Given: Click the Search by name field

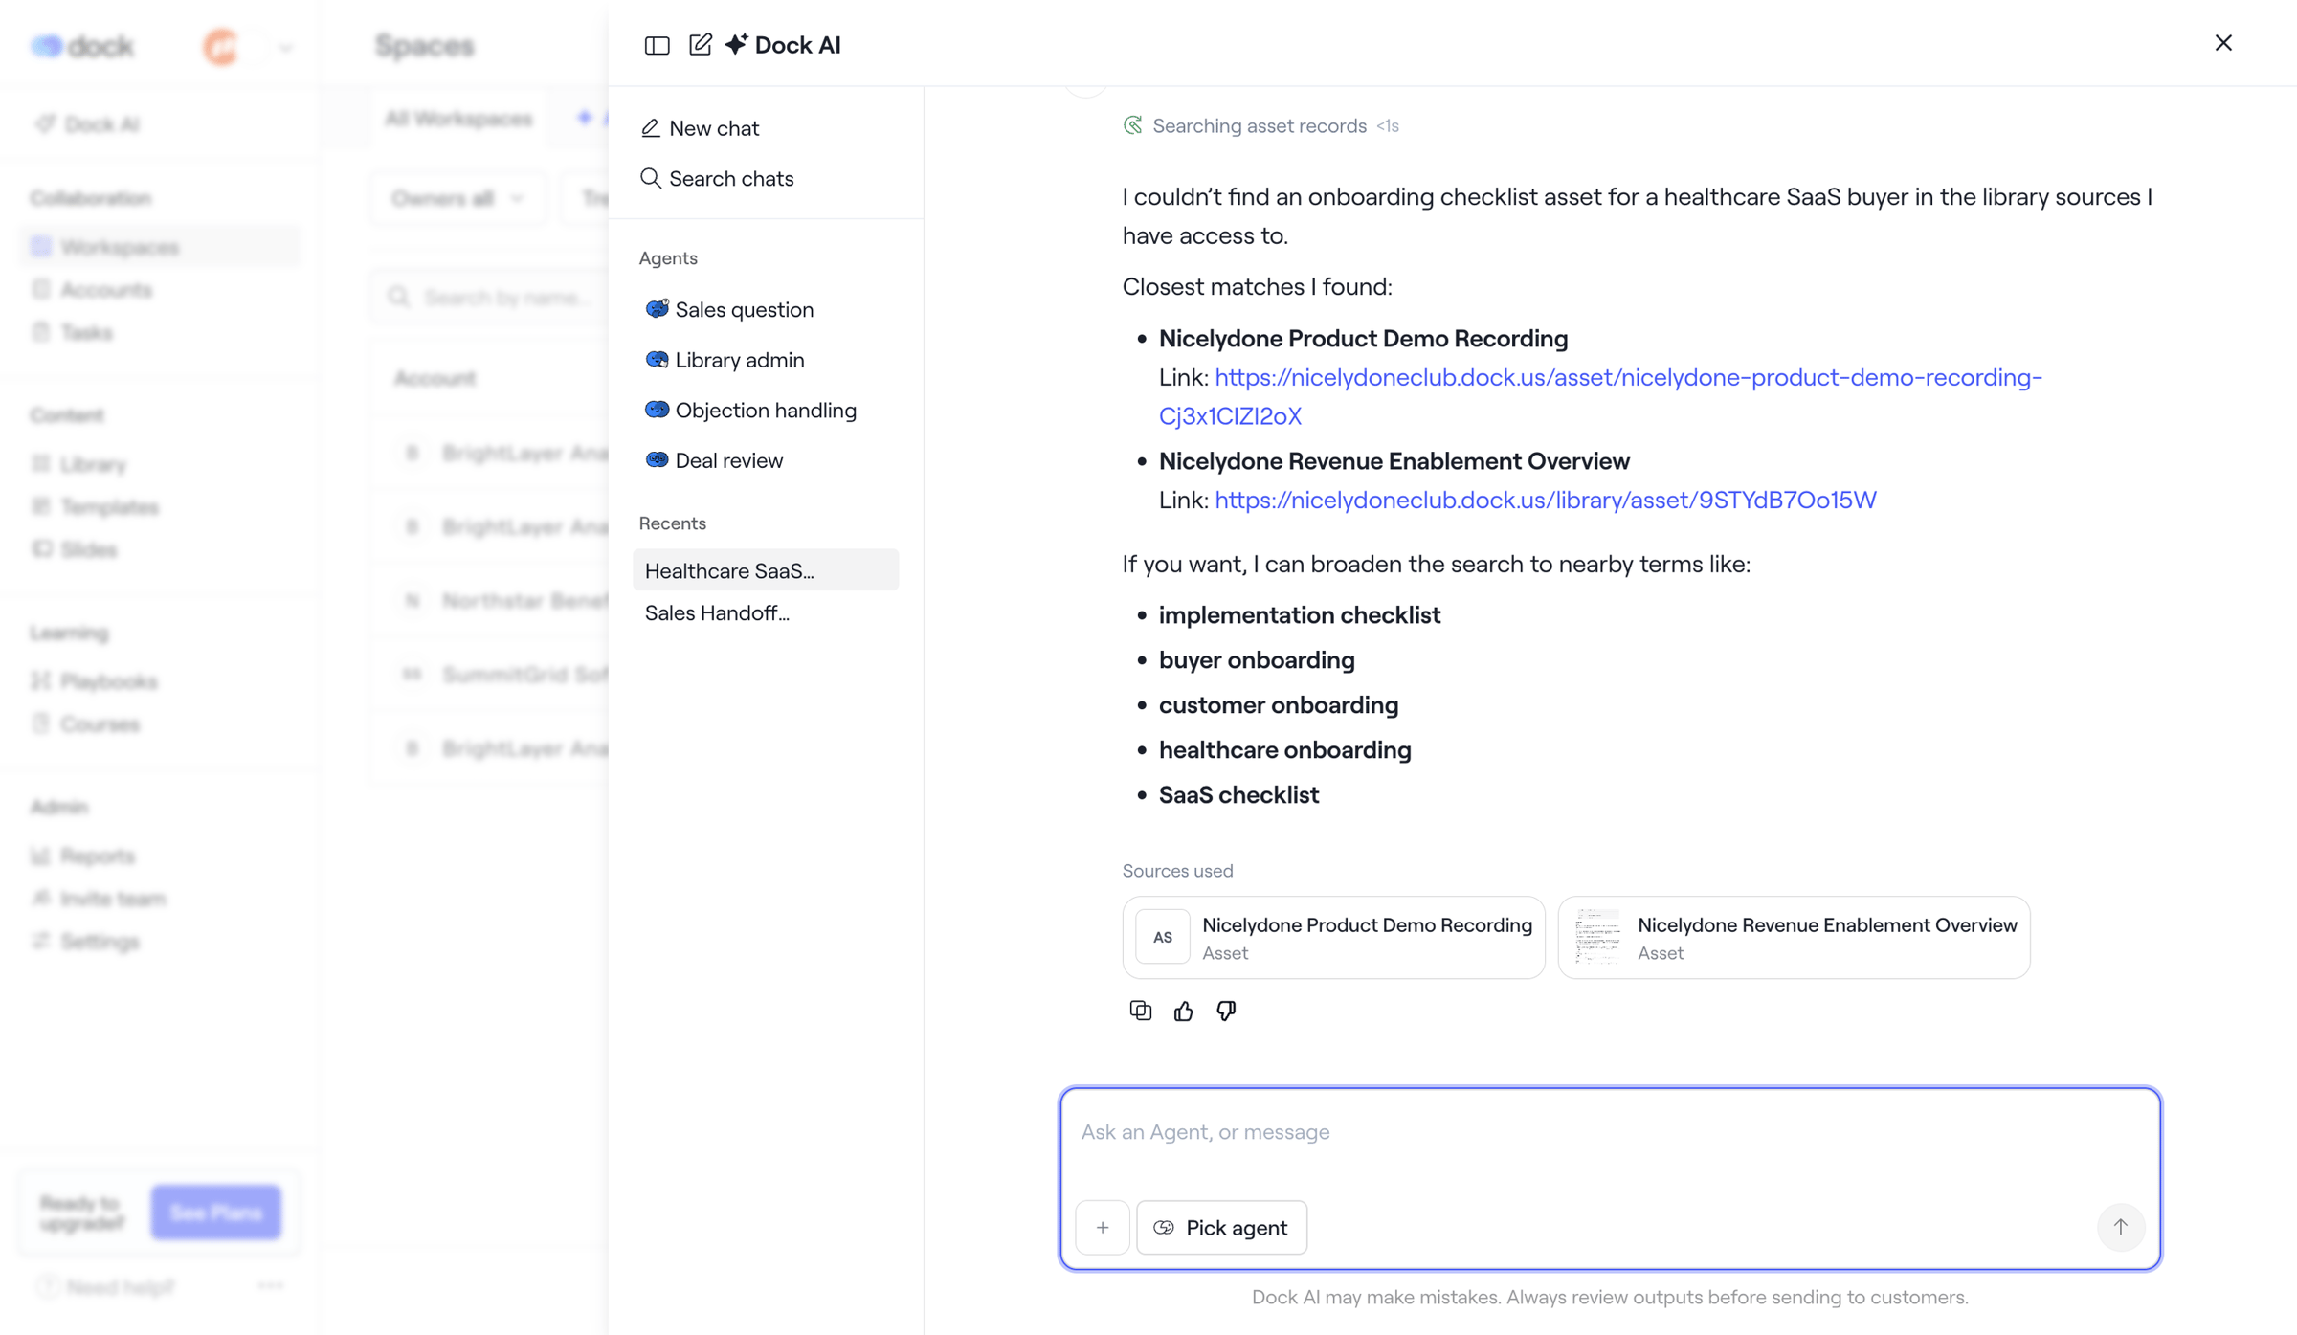Looking at the screenshot, I should pyautogui.click(x=492, y=298).
